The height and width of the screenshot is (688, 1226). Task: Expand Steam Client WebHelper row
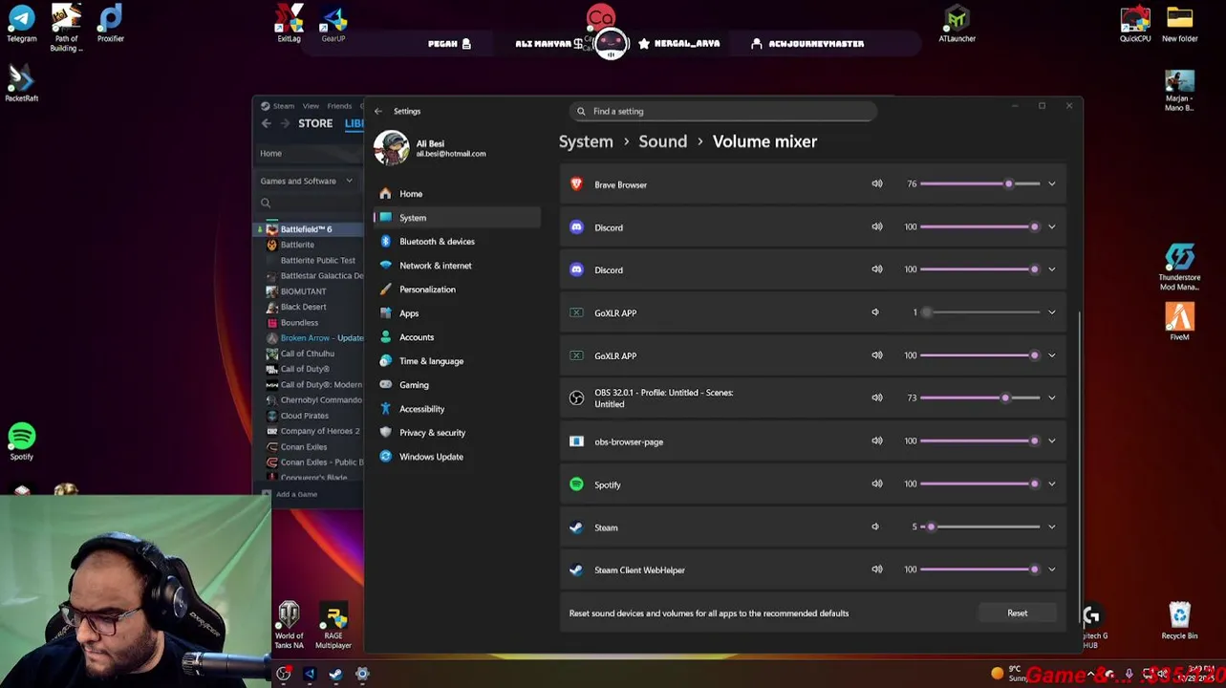[x=1051, y=570]
